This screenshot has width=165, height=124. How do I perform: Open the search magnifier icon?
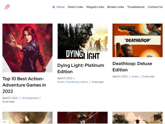54,7
